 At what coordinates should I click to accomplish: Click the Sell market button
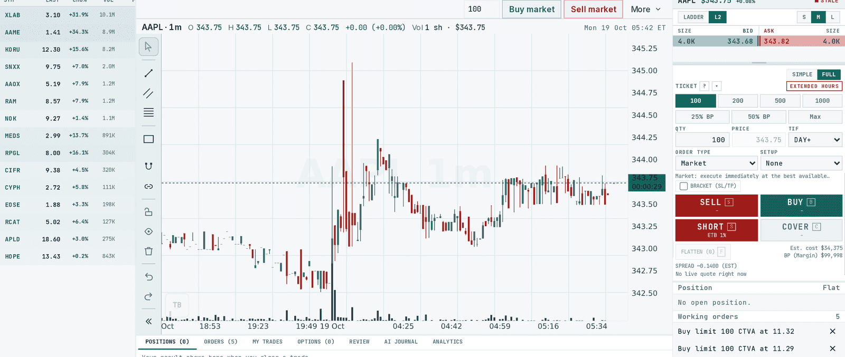593,9
